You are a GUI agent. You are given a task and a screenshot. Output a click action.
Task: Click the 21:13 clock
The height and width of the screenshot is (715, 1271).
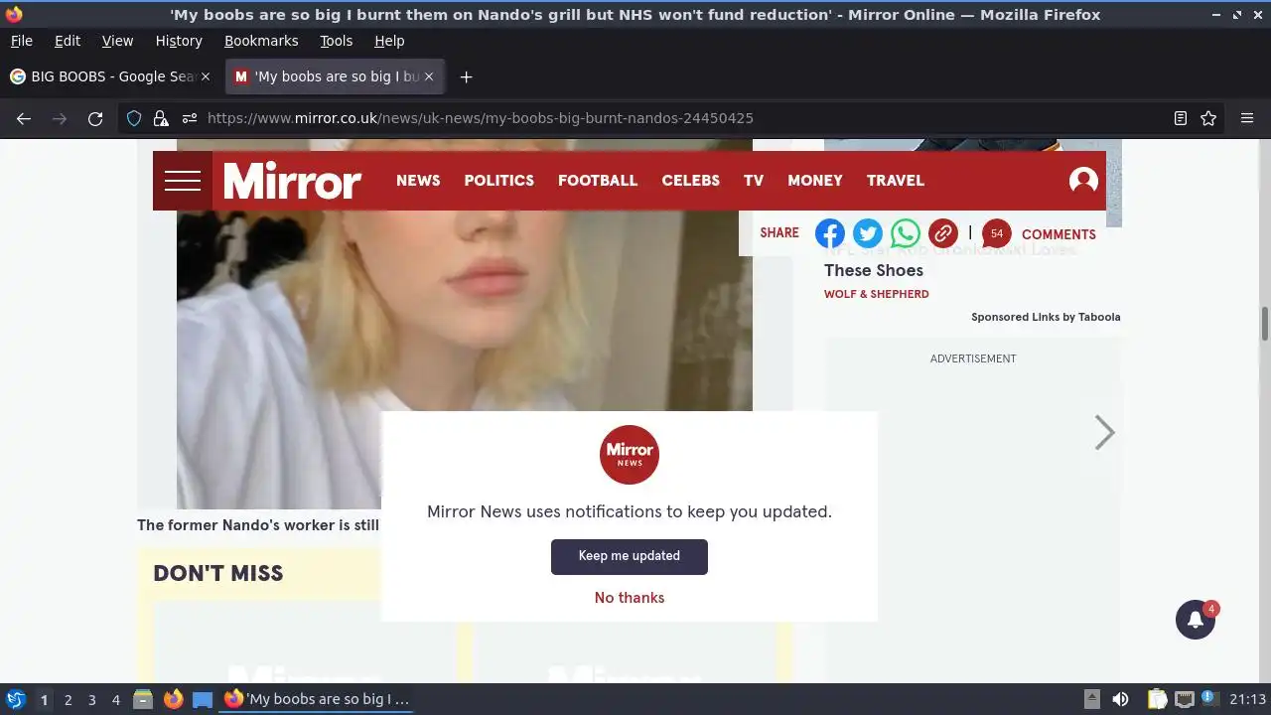click(x=1247, y=699)
